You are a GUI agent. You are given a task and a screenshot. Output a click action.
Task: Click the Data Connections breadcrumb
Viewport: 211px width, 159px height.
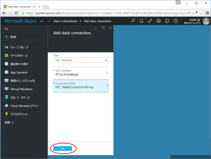pos(65,21)
